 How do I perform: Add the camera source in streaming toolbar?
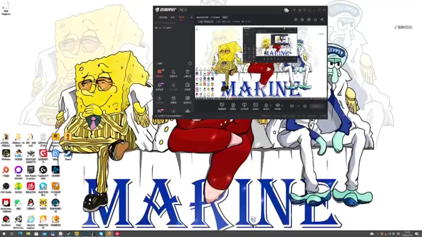pyautogui.click(x=233, y=106)
